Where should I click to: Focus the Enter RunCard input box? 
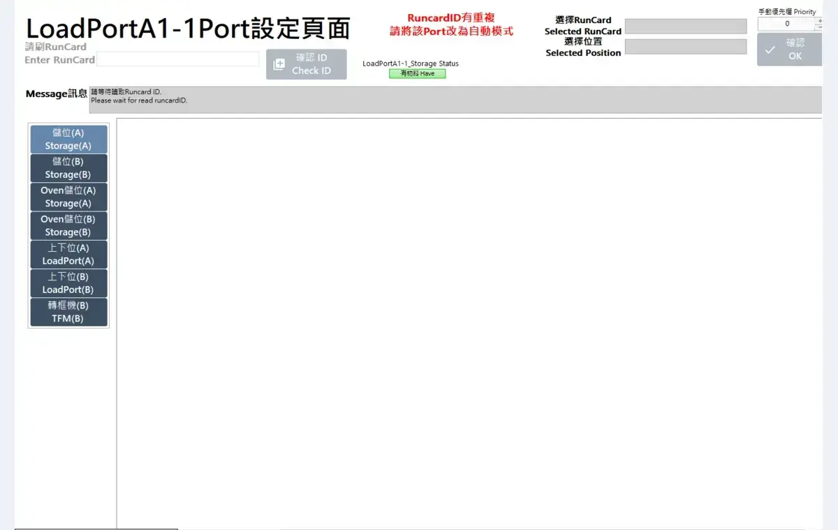(178, 59)
